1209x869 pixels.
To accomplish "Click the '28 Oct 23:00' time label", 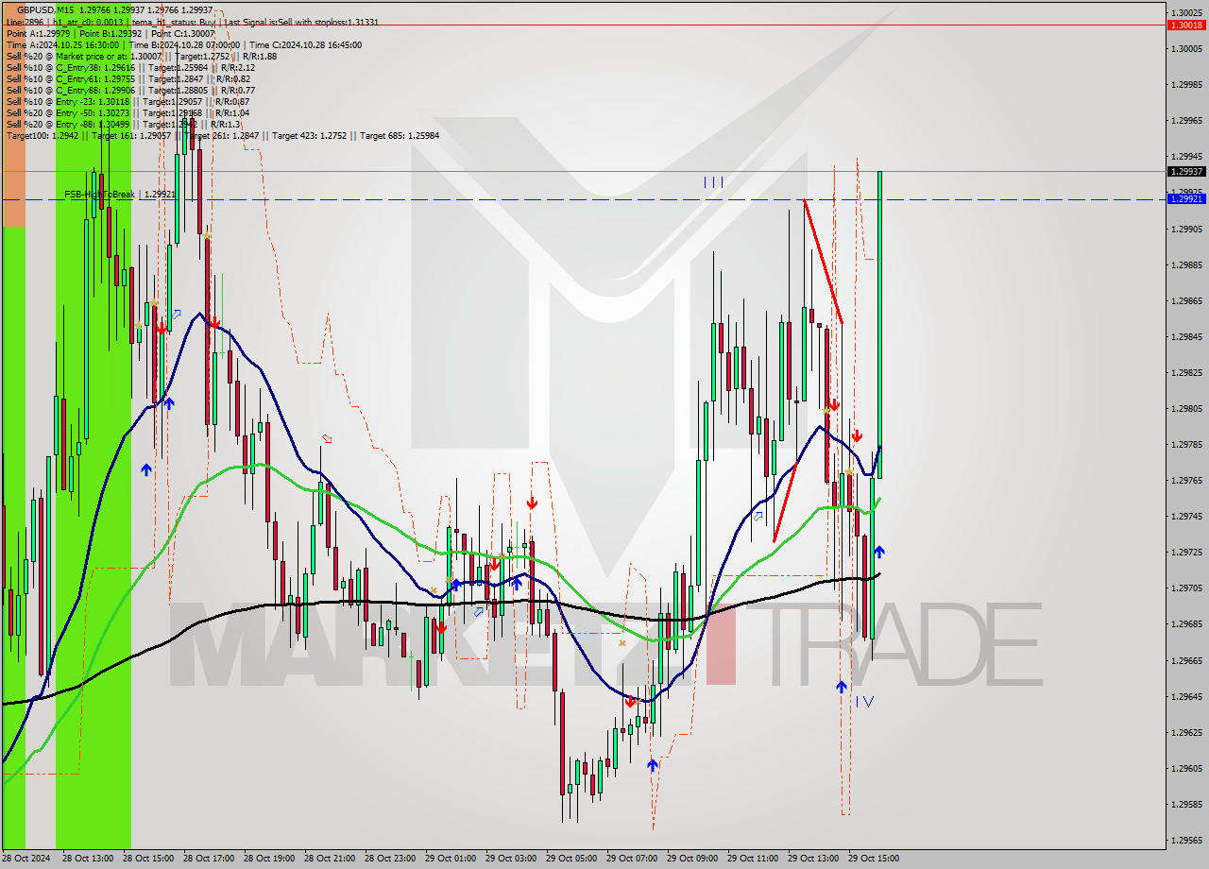I will (x=390, y=859).
